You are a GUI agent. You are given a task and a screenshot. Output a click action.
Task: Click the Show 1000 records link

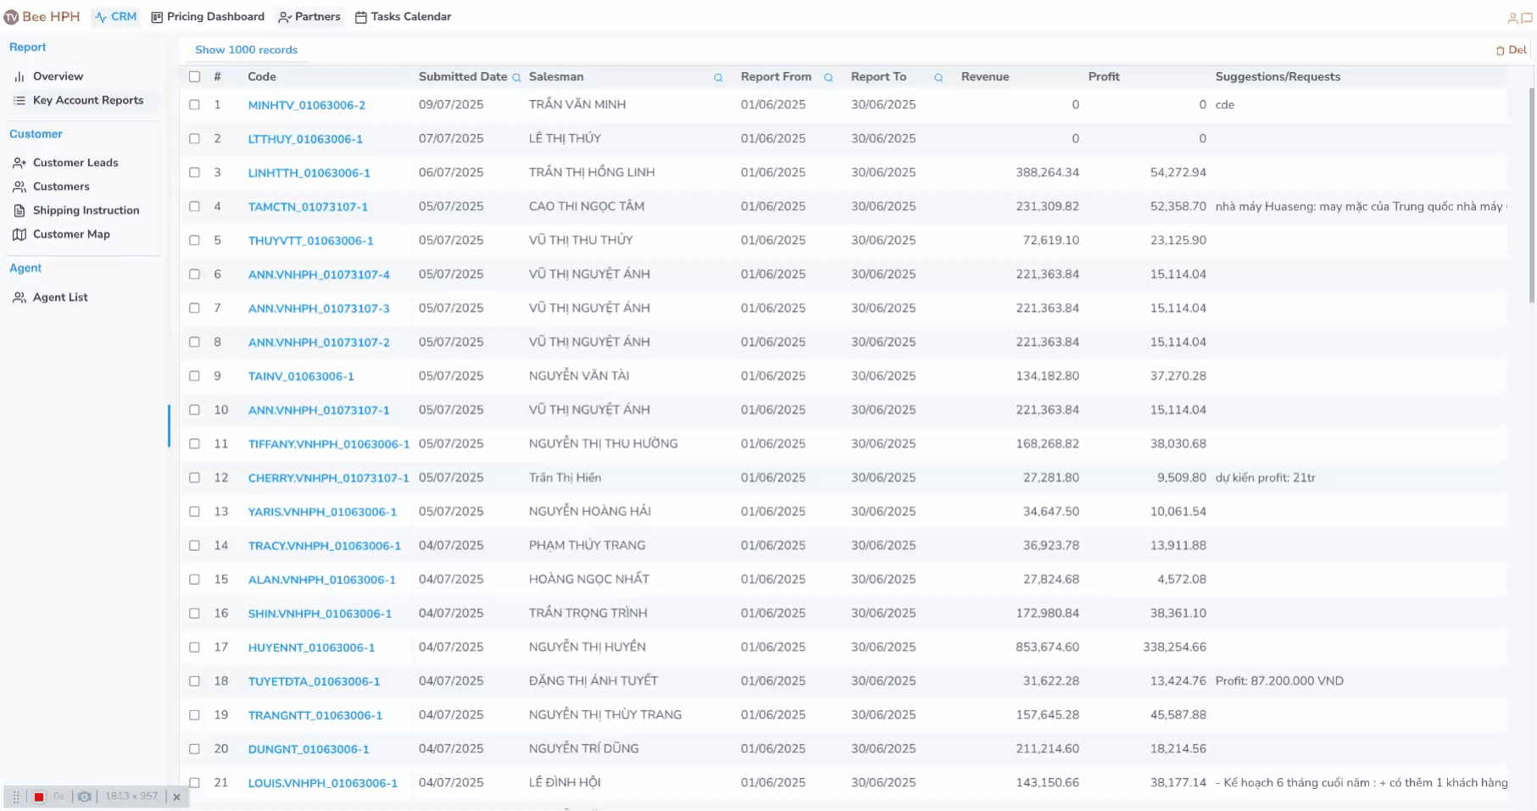coord(246,50)
